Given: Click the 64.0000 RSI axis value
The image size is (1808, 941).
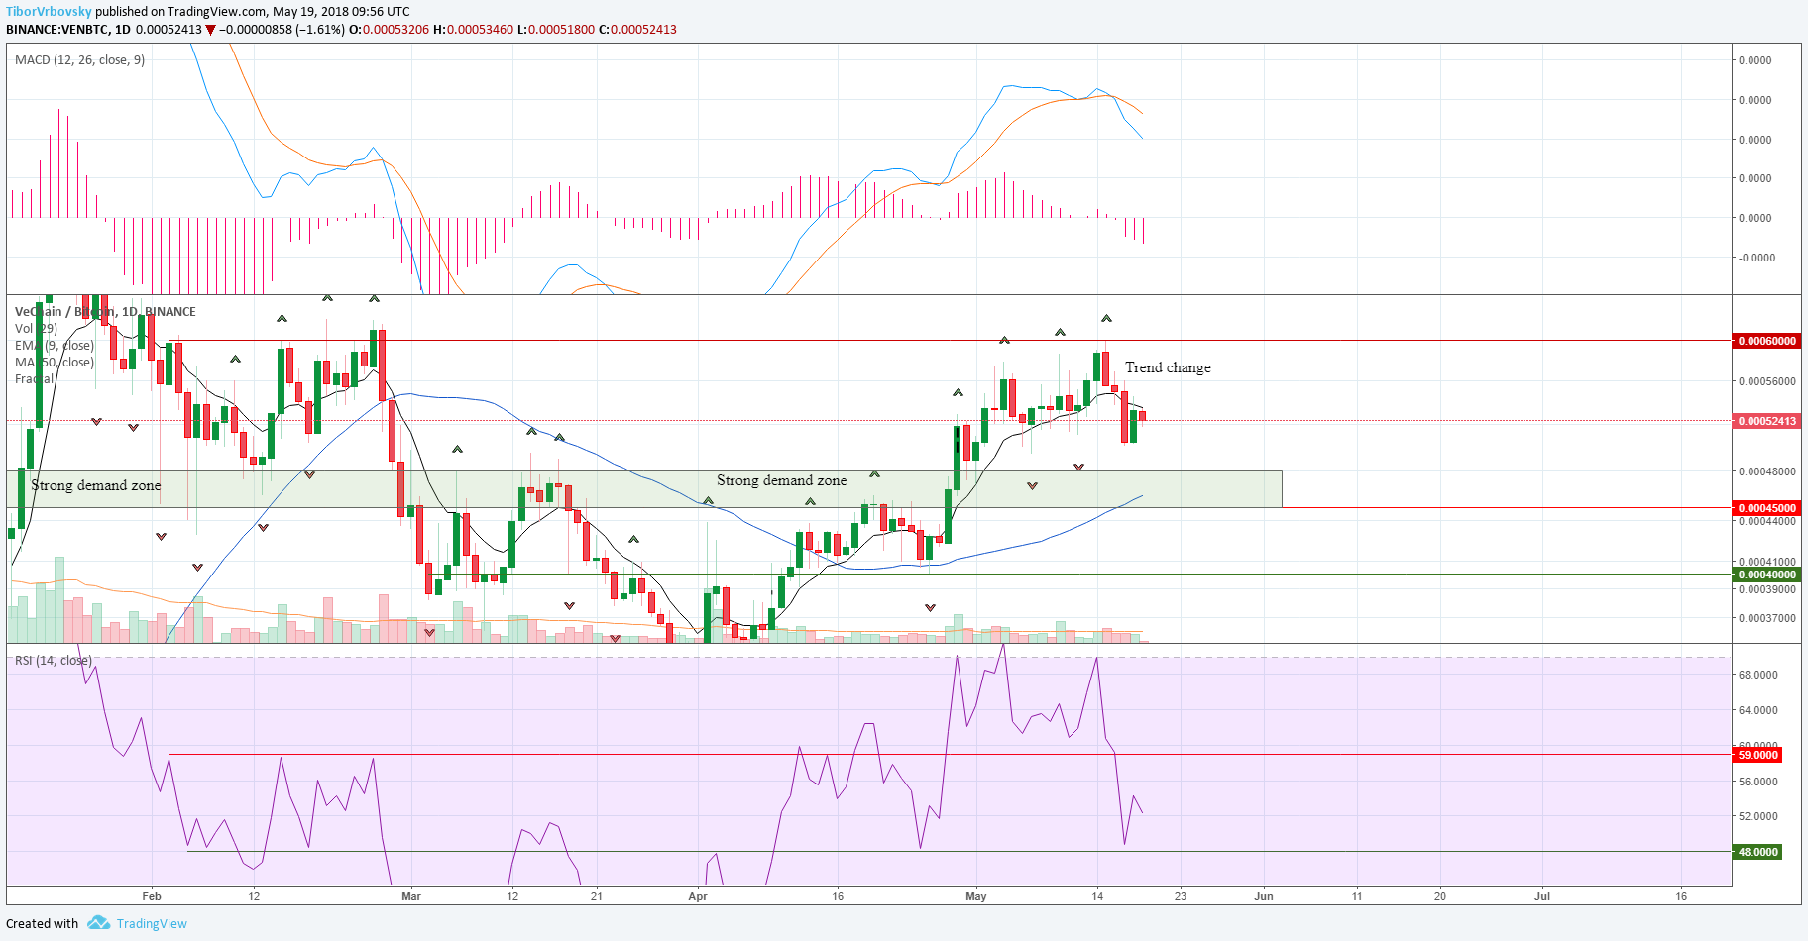Looking at the screenshot, I should tap(1758, 710).
